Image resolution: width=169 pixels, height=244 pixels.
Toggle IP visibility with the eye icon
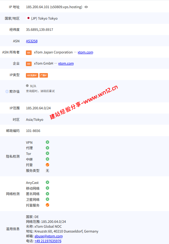click(86, 7)
